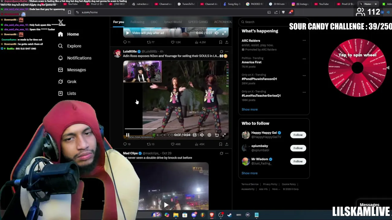This screenshot has height=220, width=392.
Task: Repost the top post with 77 reposts
Action: (150, 42)
